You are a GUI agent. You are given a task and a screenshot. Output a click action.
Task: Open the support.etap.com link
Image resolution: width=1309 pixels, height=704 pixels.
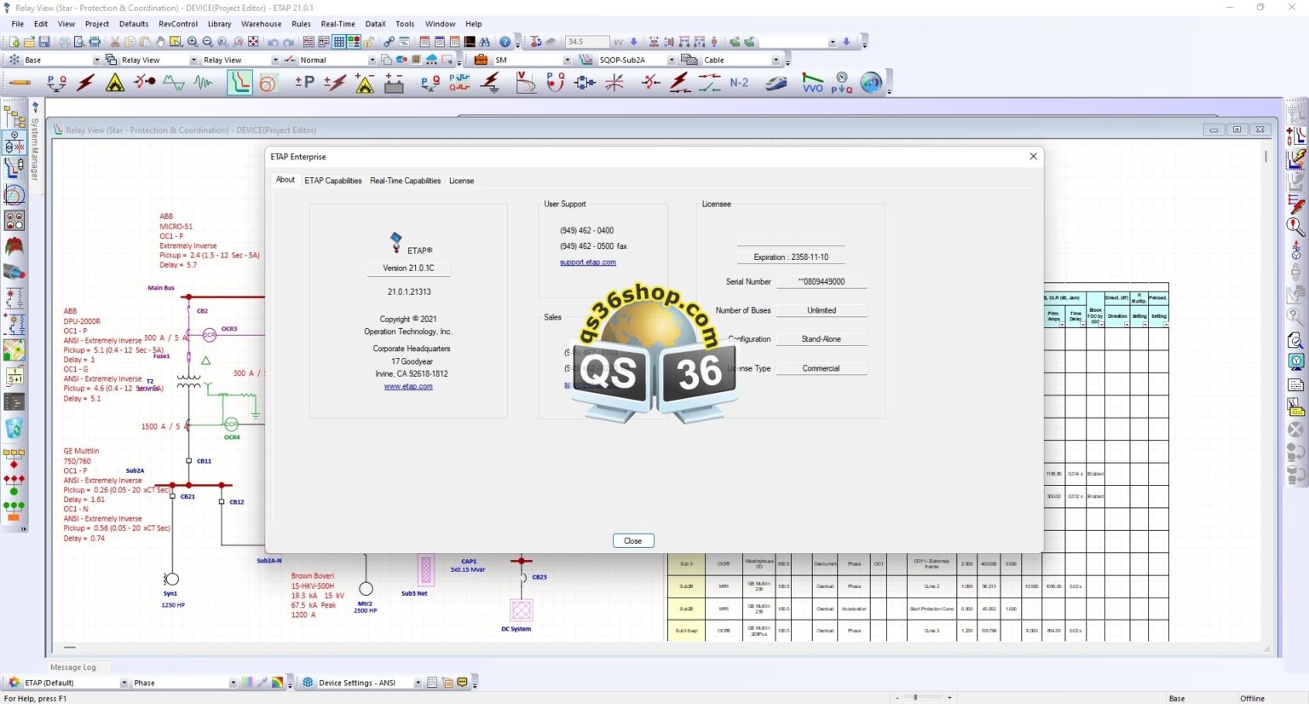click(587, 263)
